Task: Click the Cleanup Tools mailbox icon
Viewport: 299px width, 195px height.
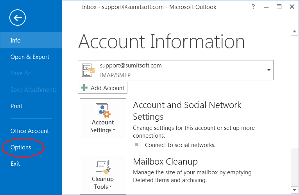Action: coord(103,167)
